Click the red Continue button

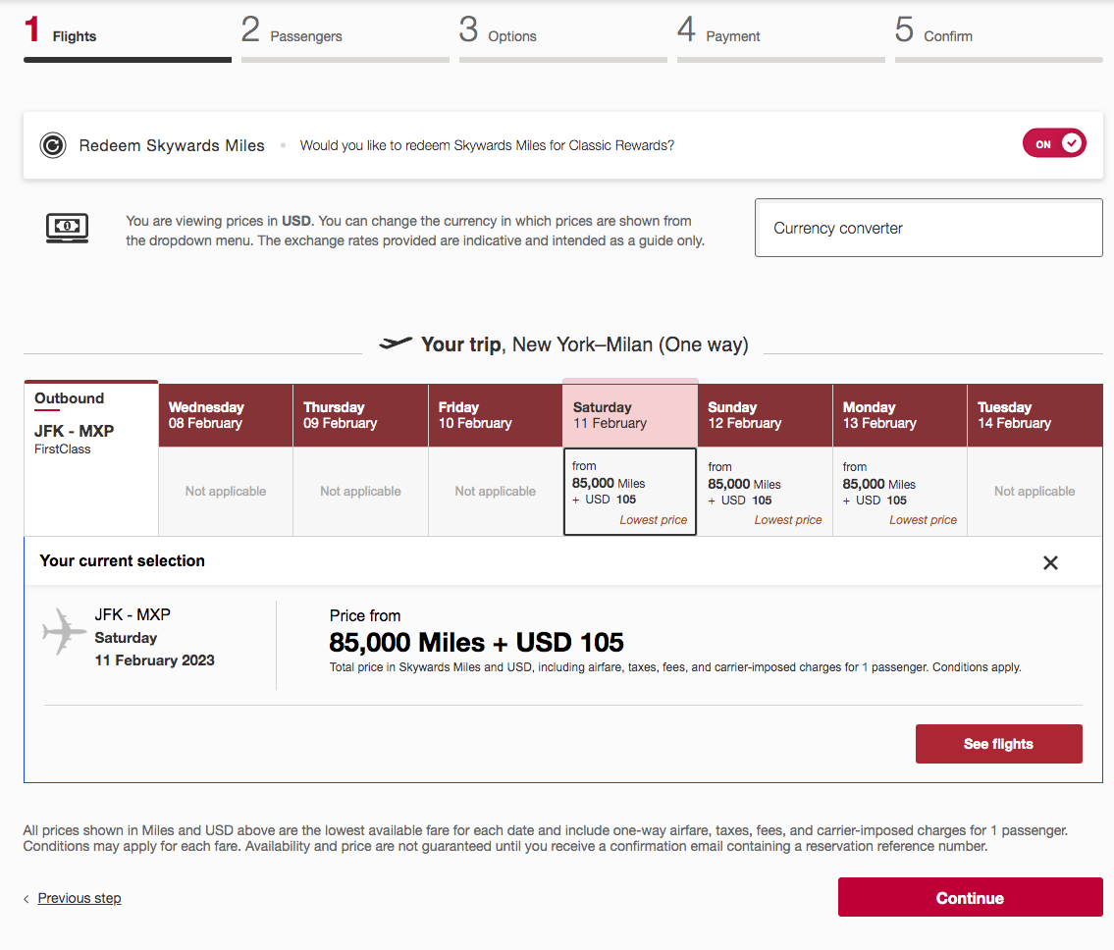coord(970,897)
